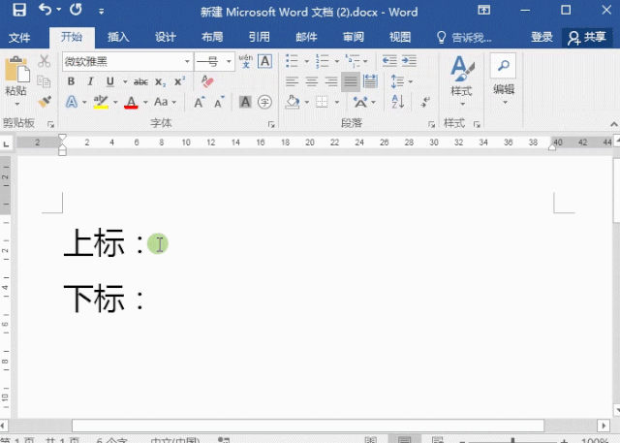Toggle character shading A icon
The image size is (620, 443).
(x=245, y=102)
